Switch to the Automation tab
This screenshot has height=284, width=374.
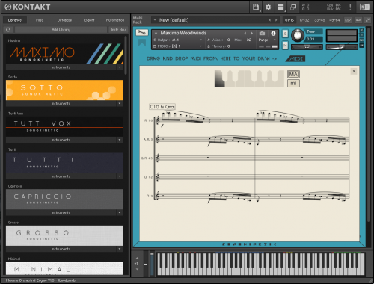click(x=115, y=20)
